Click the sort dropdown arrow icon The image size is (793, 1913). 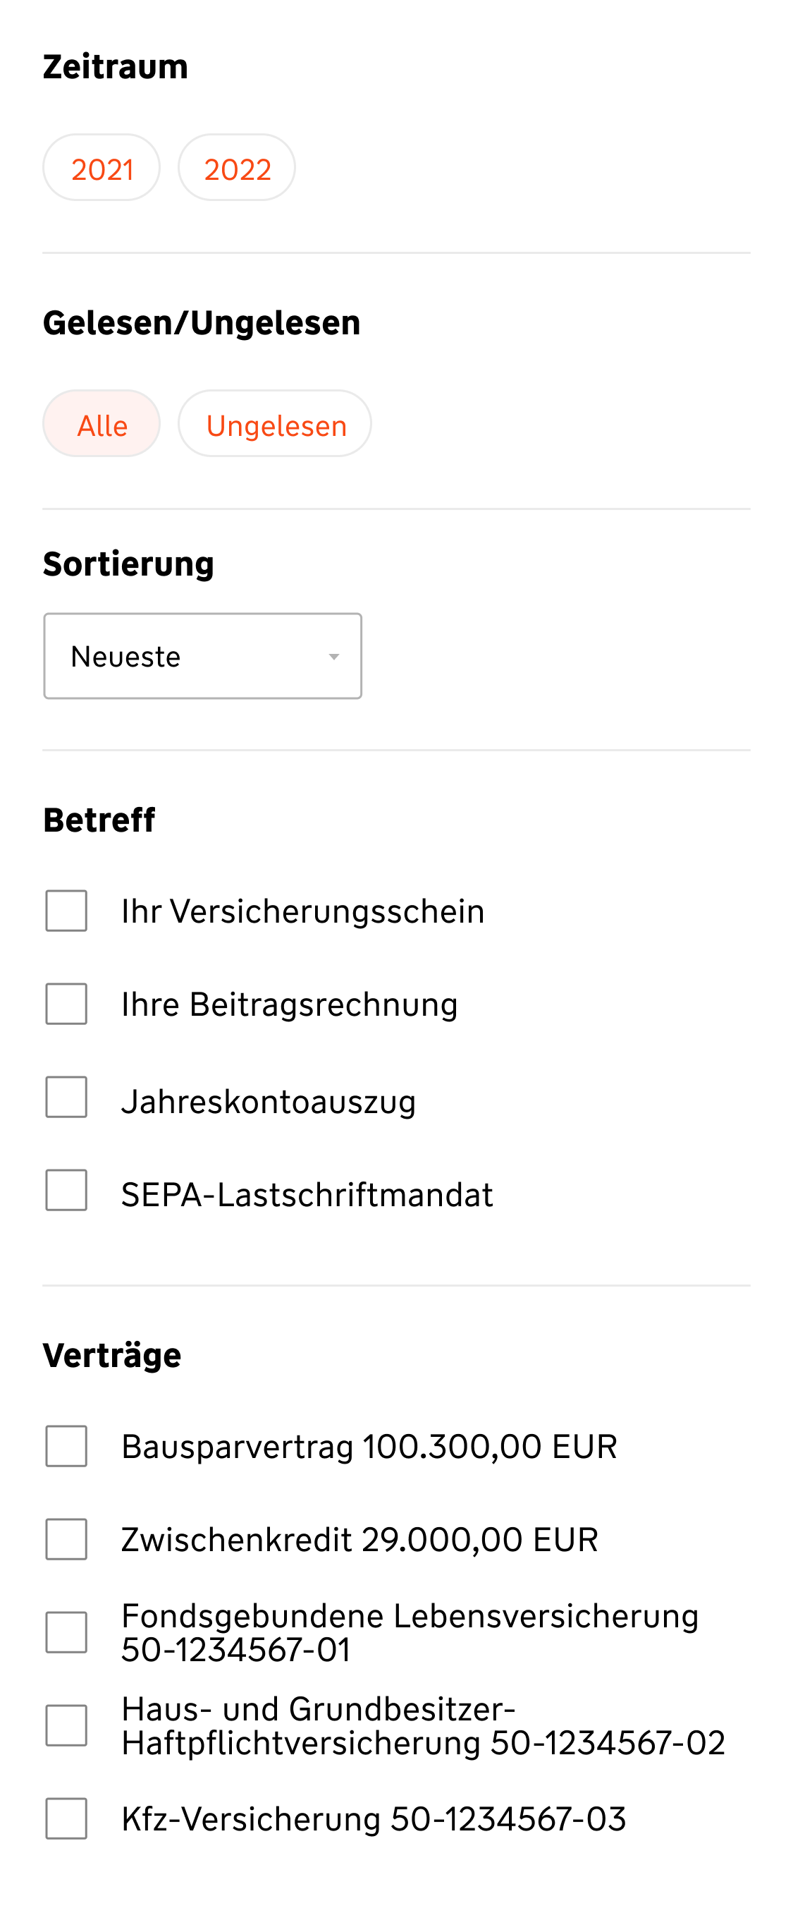(334, 657)
